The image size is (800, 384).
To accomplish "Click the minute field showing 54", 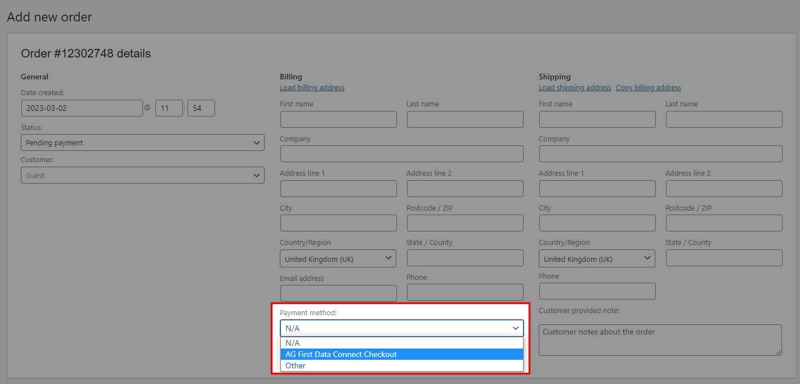I will pos(201,108).
